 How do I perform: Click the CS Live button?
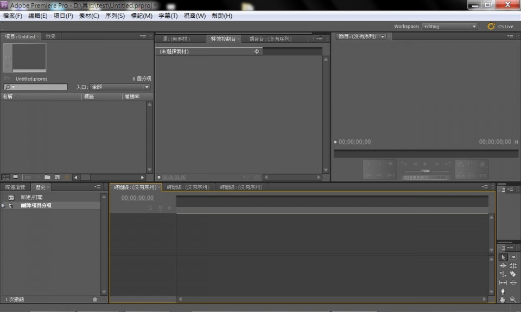[502, 26]
